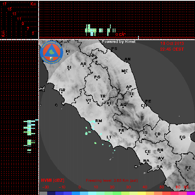Click the 50 value on the dBZ scale
This screenshot has width=195, height=195.
coord(161,187)
